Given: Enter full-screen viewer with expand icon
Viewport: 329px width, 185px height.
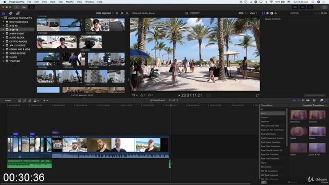Looking at the screenshot, I should (x=257, y=96).
